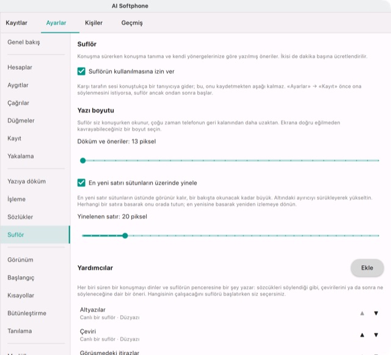The width and height of the screenshot is (391, 355).
Task: Uncheck Suflörün kullanılmasına izin ver
Action: click(x=81, y=71)
